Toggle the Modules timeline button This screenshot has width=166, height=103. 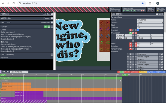tap(143, 72)
